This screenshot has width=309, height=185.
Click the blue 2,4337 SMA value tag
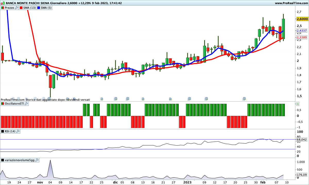pos(302,31)
